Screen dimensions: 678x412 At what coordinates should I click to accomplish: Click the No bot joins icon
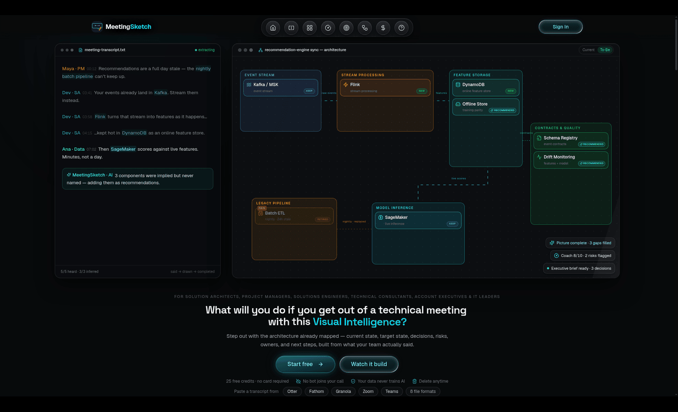(298, 381)
